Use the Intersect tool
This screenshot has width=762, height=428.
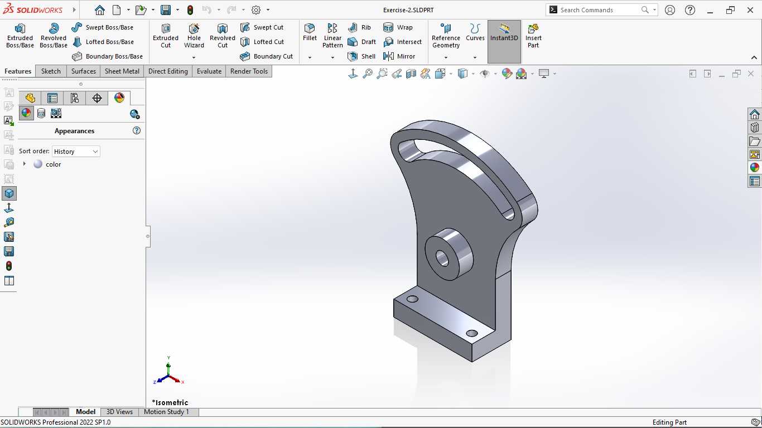403,42
